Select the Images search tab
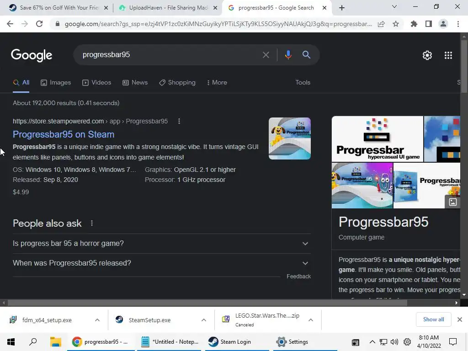Screen dimensions: 468x351 56,83
